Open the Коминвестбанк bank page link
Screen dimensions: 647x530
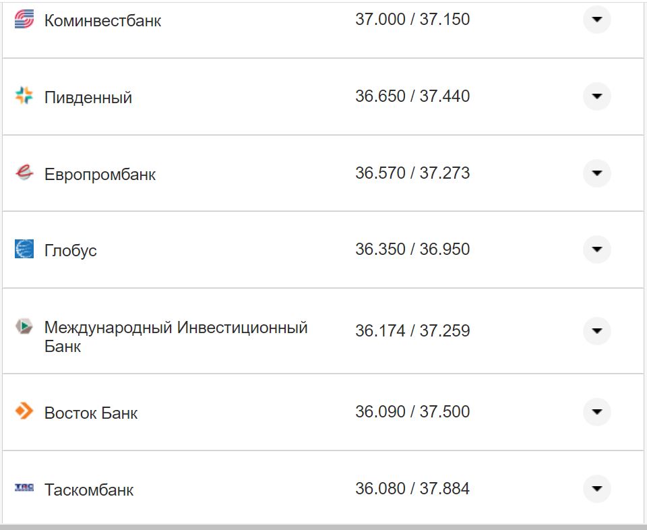pyautogui.click(x=102, y=20)
